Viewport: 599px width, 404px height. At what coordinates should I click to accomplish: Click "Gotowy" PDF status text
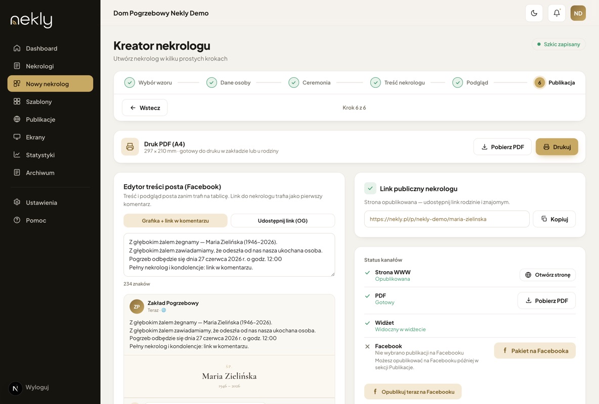pos(384,302)
